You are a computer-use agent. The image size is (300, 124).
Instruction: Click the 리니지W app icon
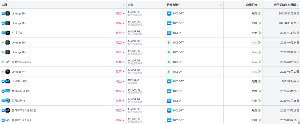point(8,33)
